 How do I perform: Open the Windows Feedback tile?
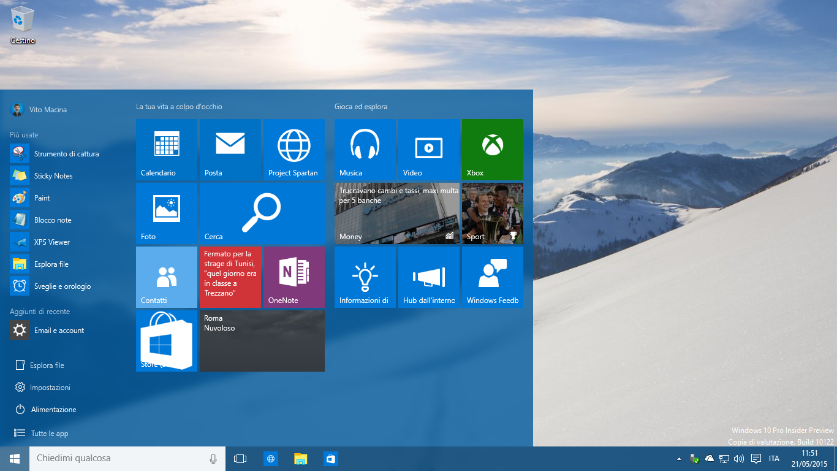(493, 277)
